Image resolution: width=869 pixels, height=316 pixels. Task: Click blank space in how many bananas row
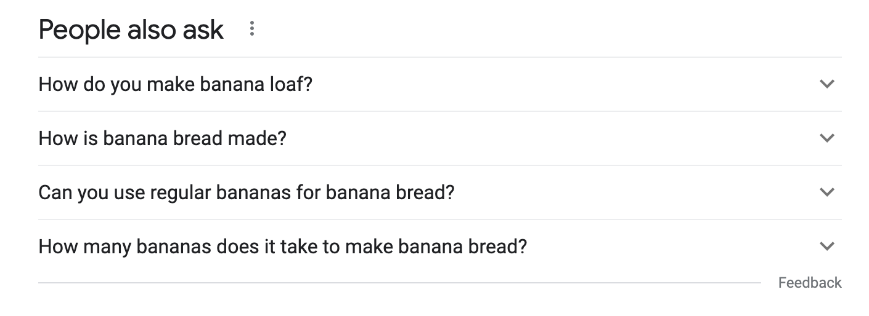point(666,247)
